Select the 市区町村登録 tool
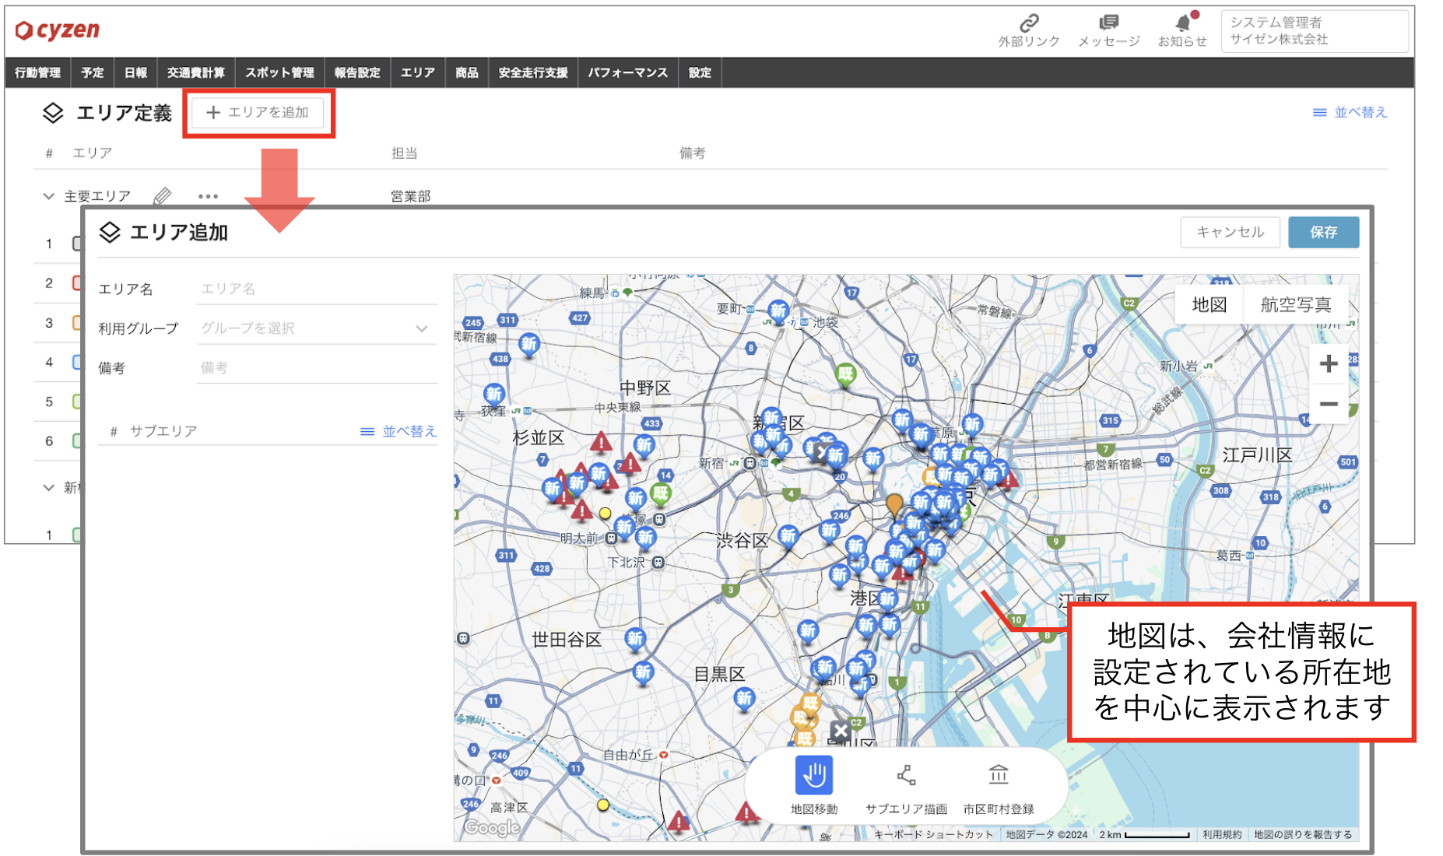 [x=999, y=785]
